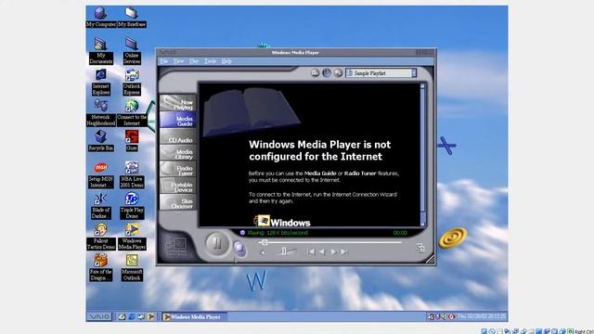Switch to the Media Guide tab

pyautogui.click(x=177, y=120)
